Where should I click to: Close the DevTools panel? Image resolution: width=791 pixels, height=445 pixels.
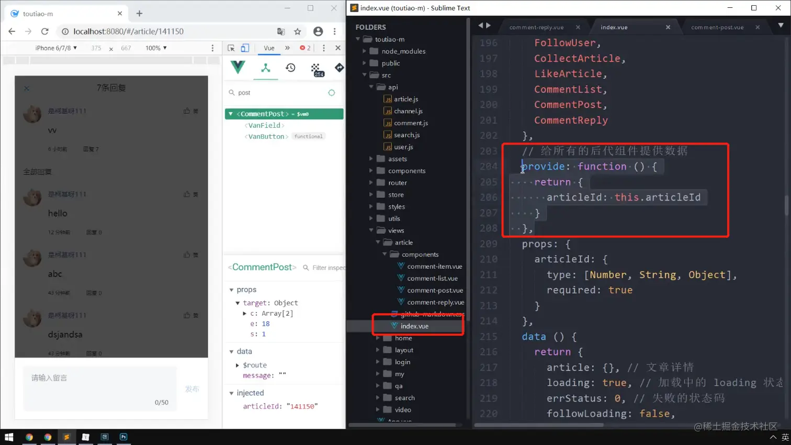pyautogui.click(x=338, y=48)
